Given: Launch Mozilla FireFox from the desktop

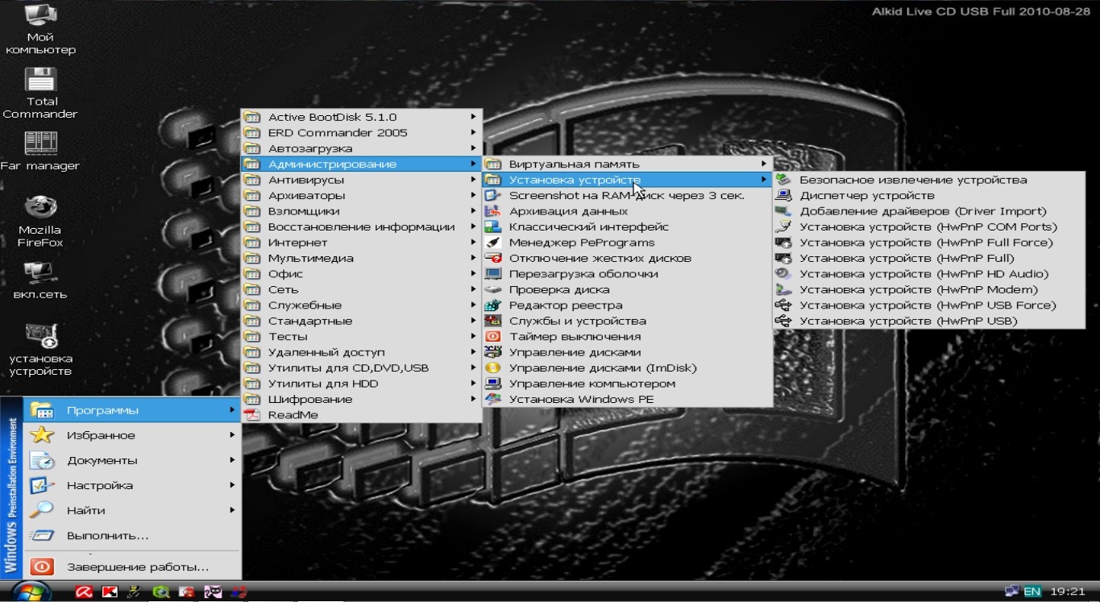Looking at the screenshot, I should pyautogui.click(x=40, y=220).
